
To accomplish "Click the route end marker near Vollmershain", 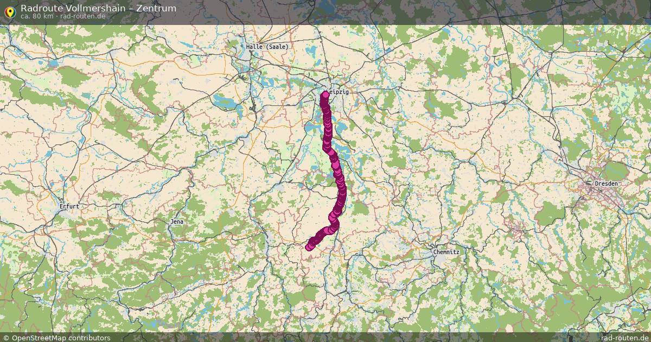I will click(x=309, y=247).
